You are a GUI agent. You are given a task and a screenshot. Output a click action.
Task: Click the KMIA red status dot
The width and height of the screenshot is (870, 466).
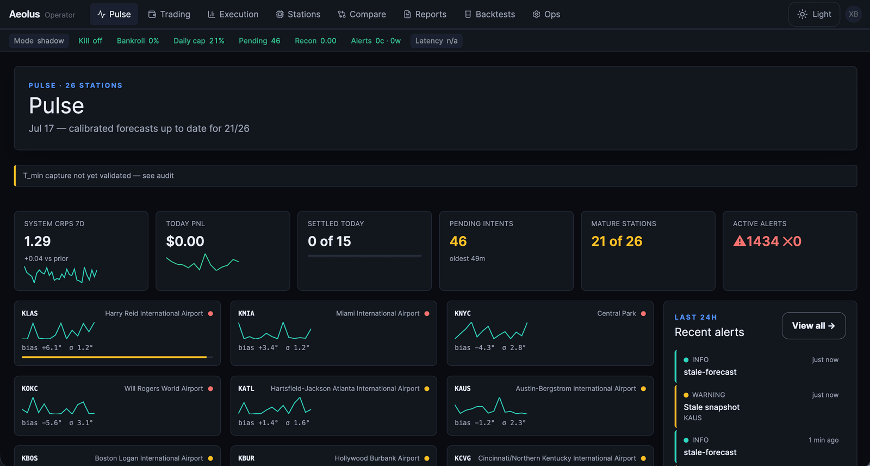click(x=427, y=314)
